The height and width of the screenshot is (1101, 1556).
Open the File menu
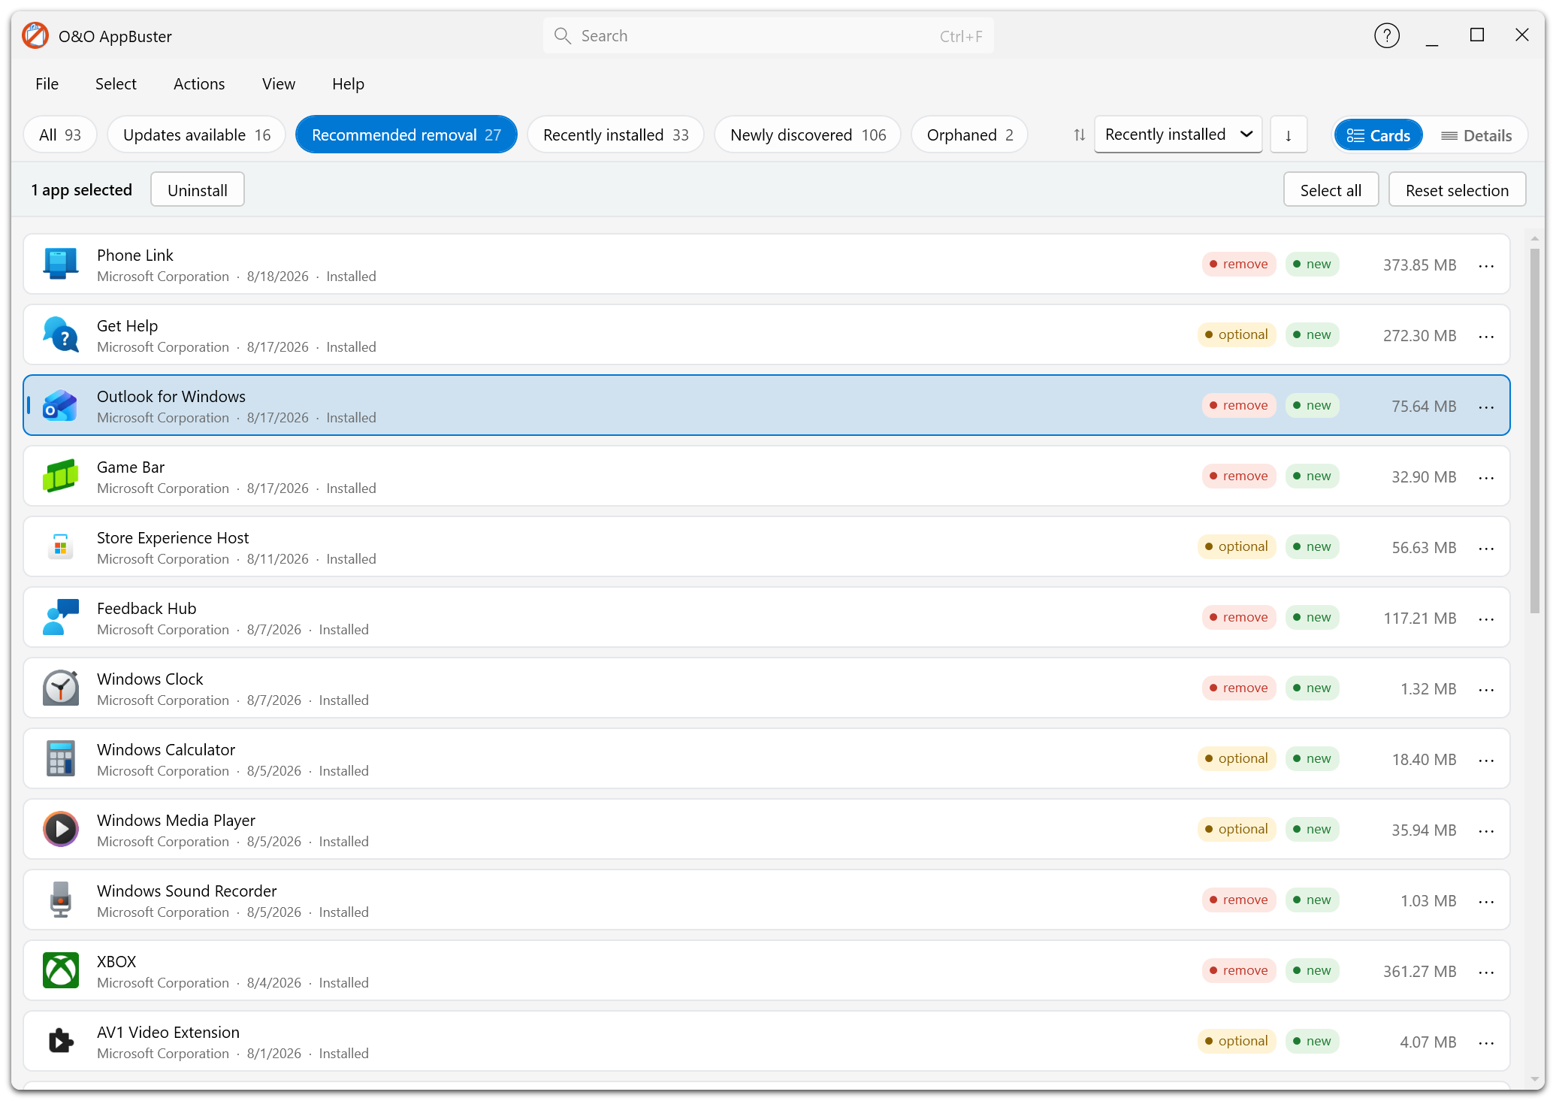point(47,83)
